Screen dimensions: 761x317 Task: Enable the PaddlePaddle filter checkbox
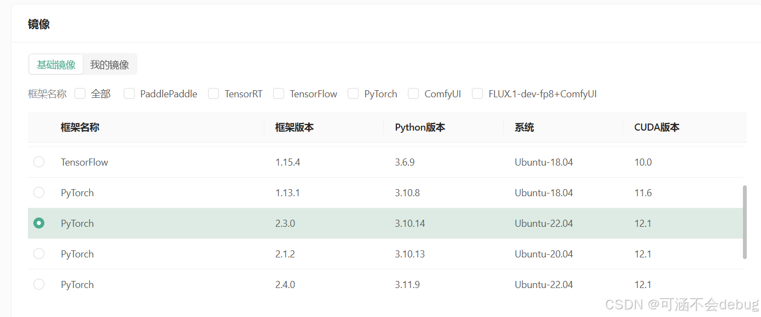[x=129, y=93]
